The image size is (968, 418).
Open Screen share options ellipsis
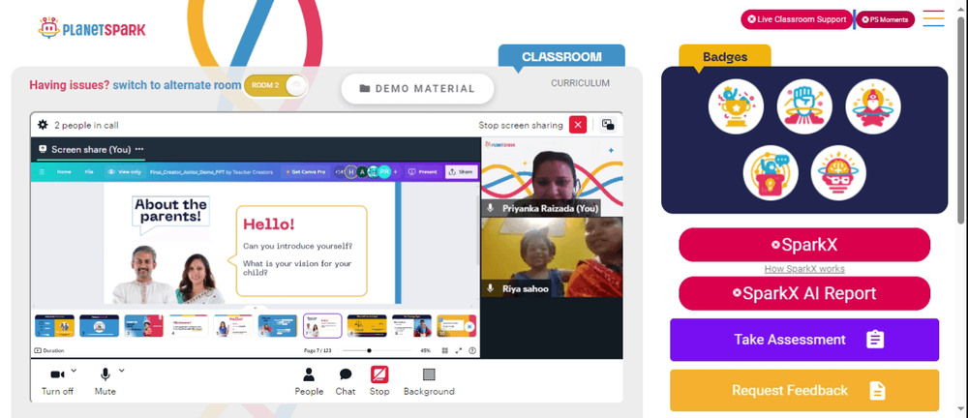click(139, 149)
